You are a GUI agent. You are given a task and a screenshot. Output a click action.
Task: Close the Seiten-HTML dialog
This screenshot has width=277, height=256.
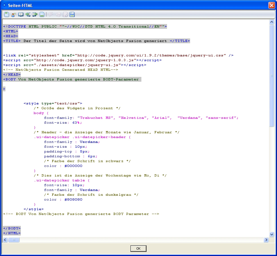tap(271, 5)
